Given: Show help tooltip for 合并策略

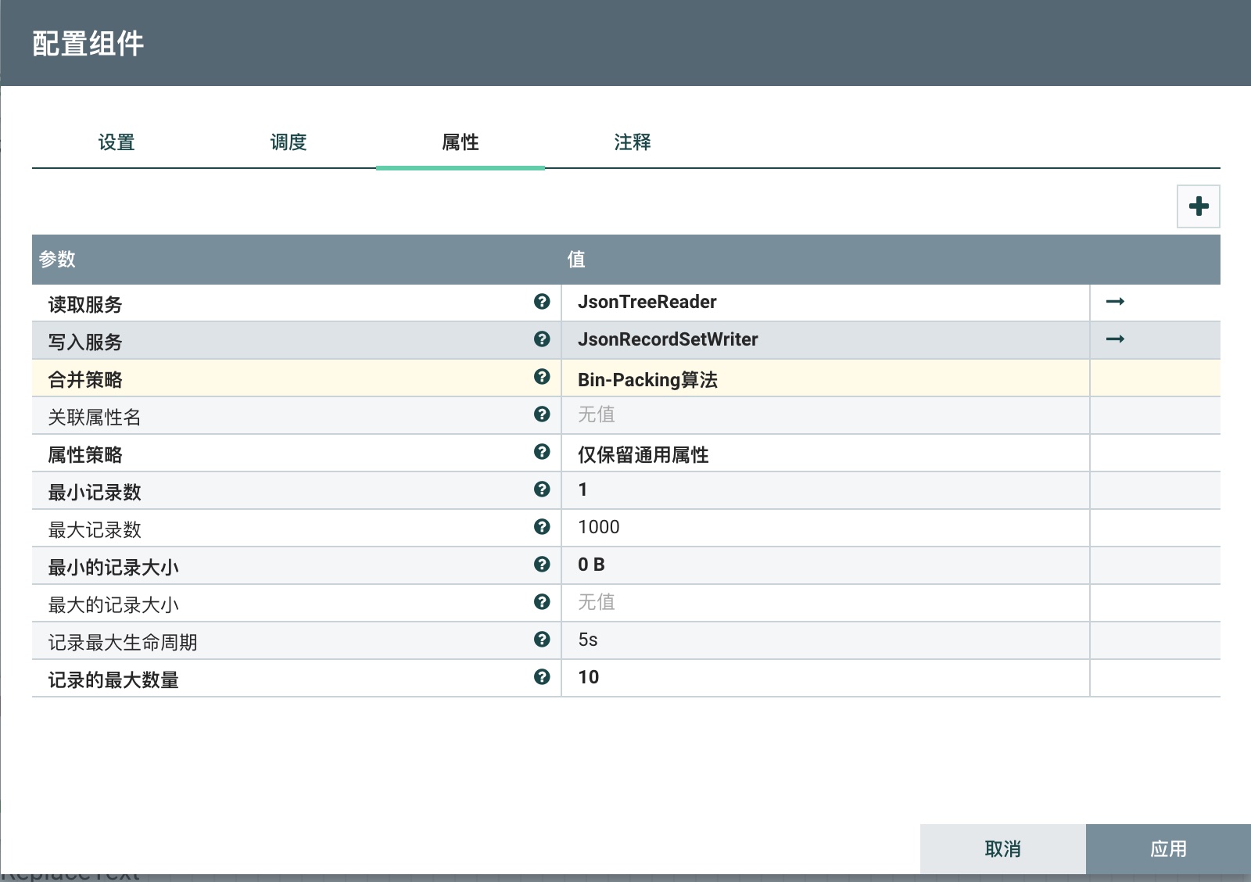Looking at the screenshot, I should pyautogui.click(x=542, y=377).
